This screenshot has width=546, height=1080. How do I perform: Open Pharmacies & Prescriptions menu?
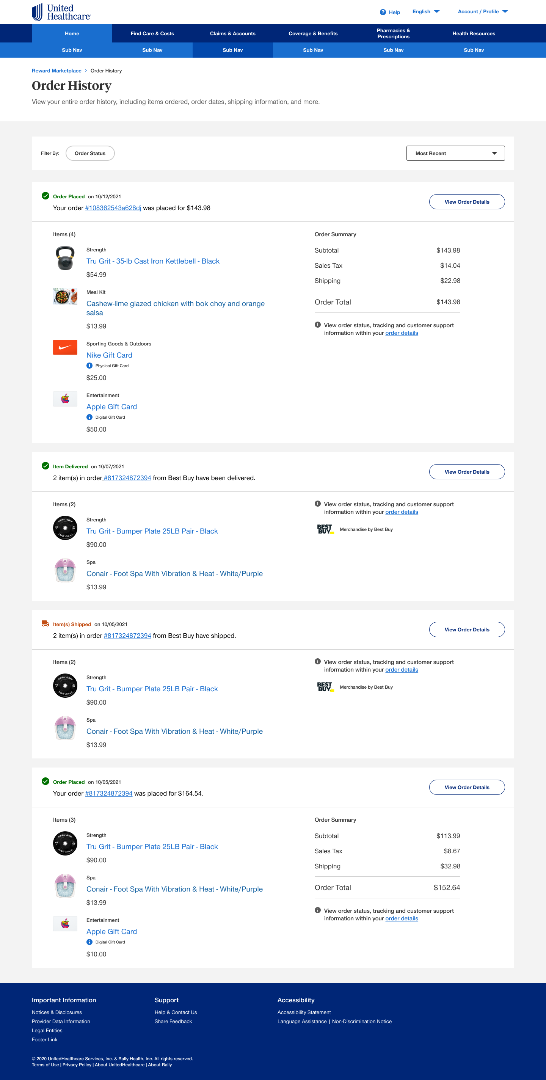[393, 33]
